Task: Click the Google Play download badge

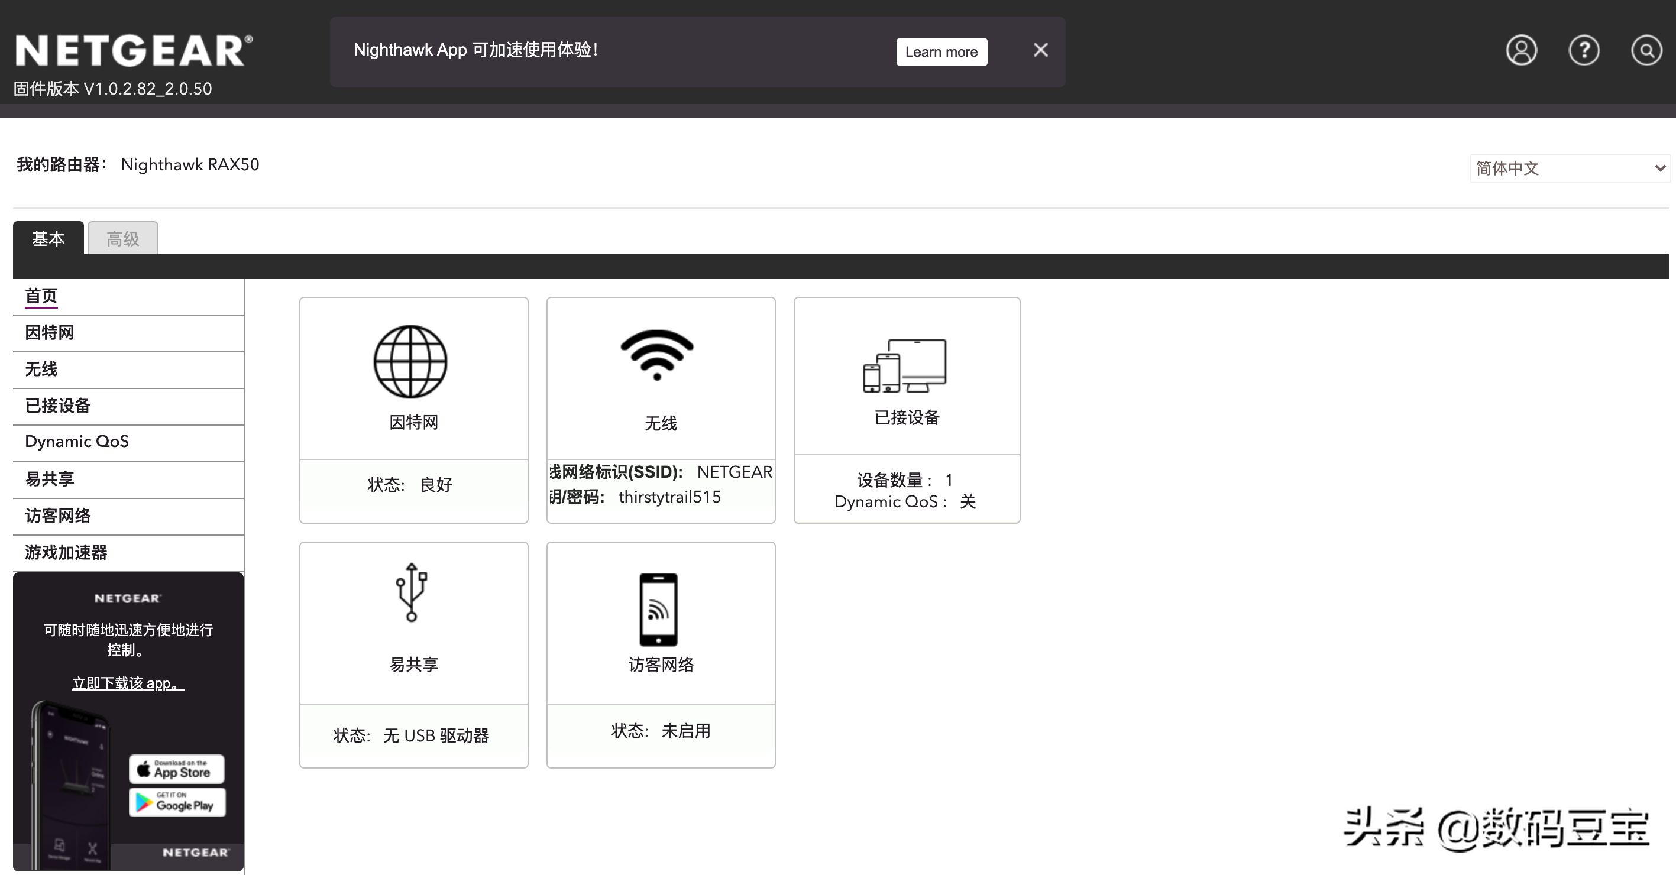Action: click(x=177, y=802)
